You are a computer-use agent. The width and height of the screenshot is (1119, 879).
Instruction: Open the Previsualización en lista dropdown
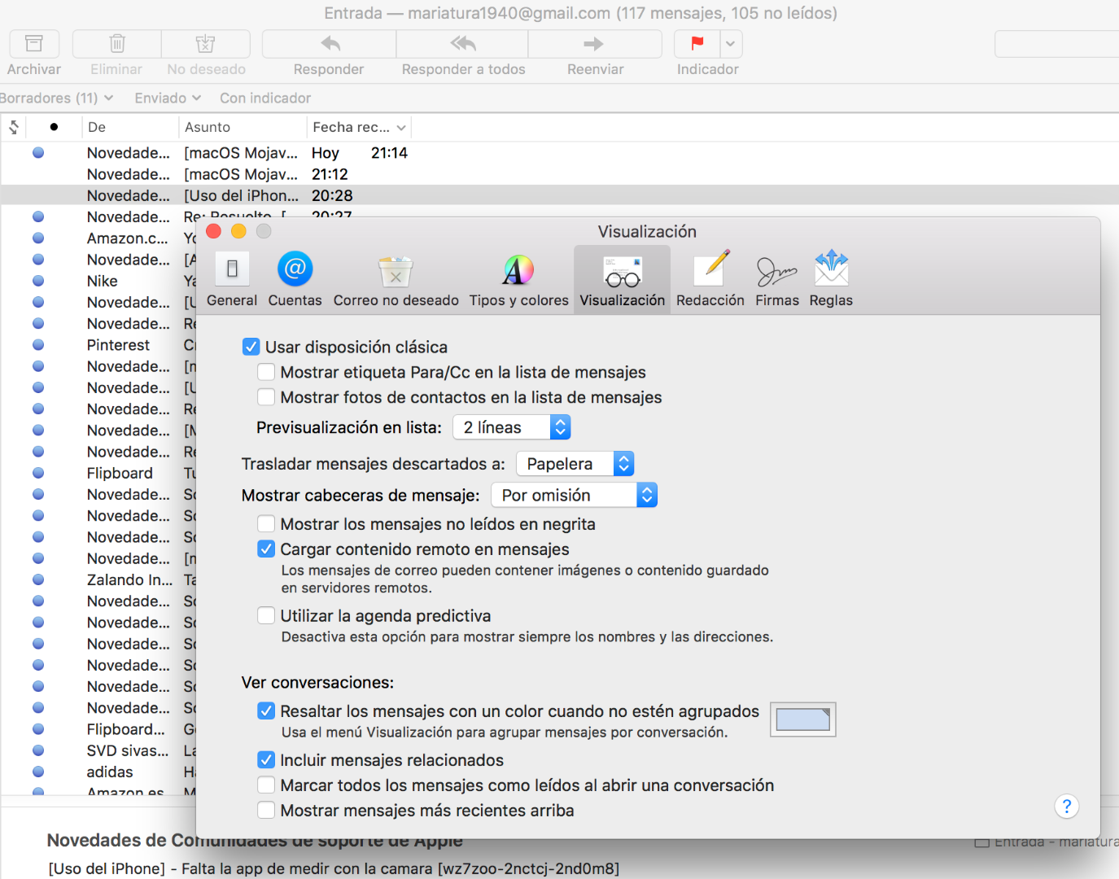click(x=511, y=427)
